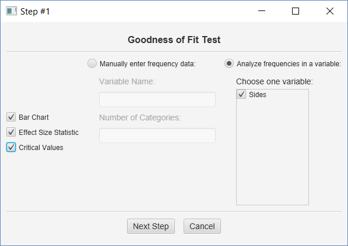This screenshot has width=348, height=246.
Task: Click the Number of Categories field
Action: [157, 136]
